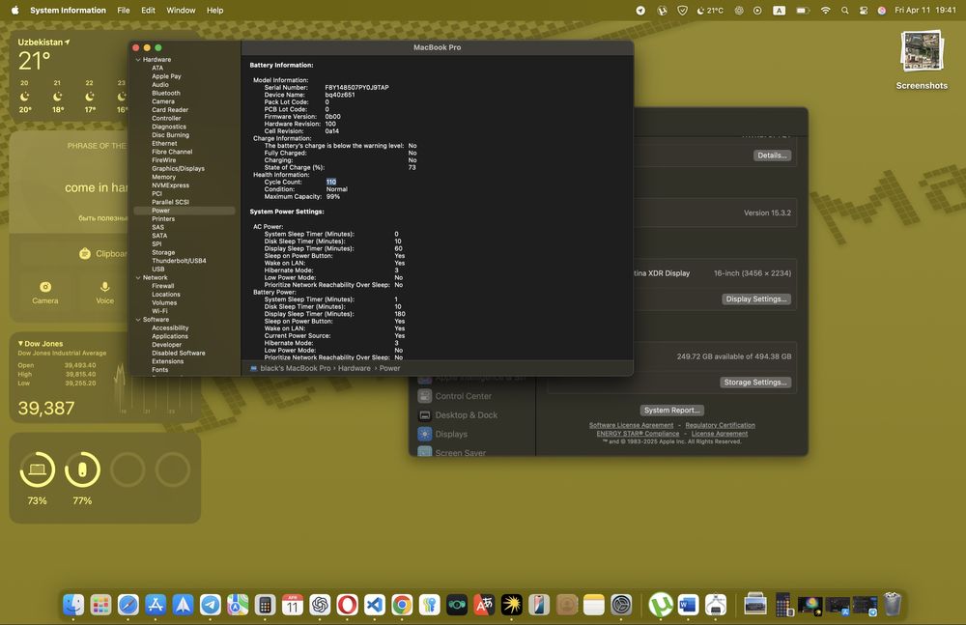Open Telegram from the dock
Image resolution: width=966 pixels, height=625 pixels.
pyautogui.click(x=210, y=605)
